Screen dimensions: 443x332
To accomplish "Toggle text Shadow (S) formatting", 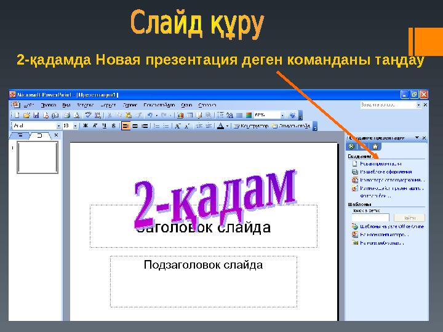I will pyautogui.click(x=114, y=126).
